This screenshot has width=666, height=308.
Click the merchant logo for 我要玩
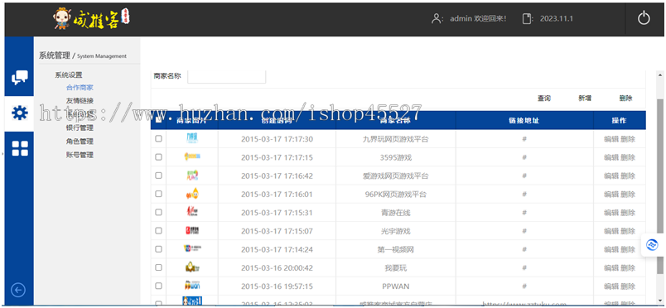pos(192,267)
